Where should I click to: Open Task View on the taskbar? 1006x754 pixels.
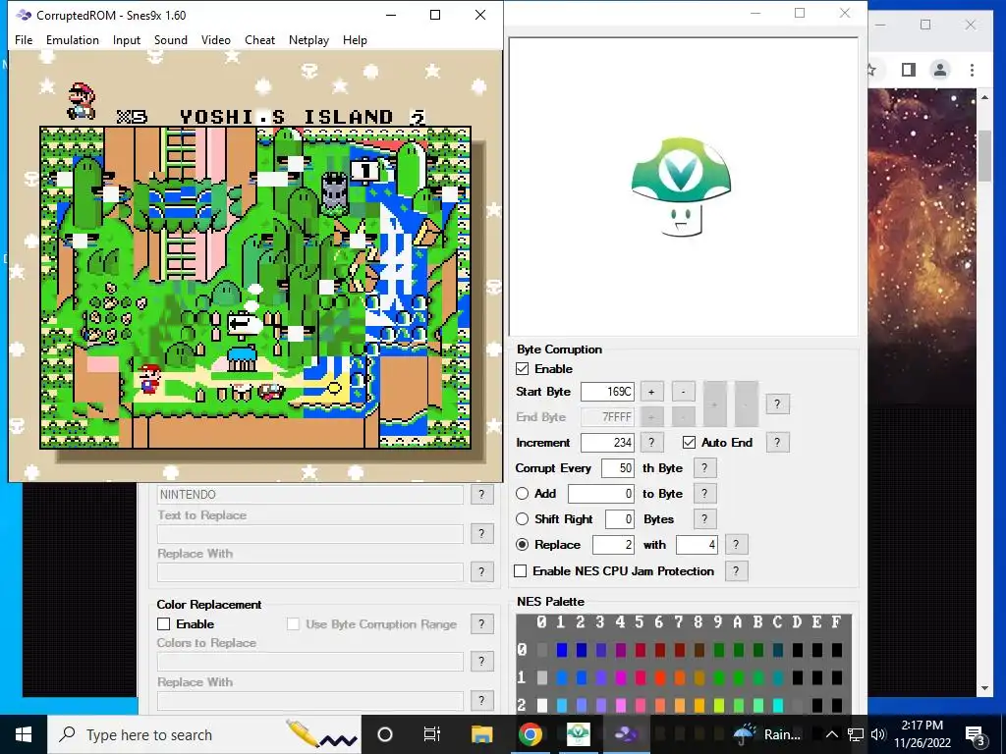[x=432, y=734]
